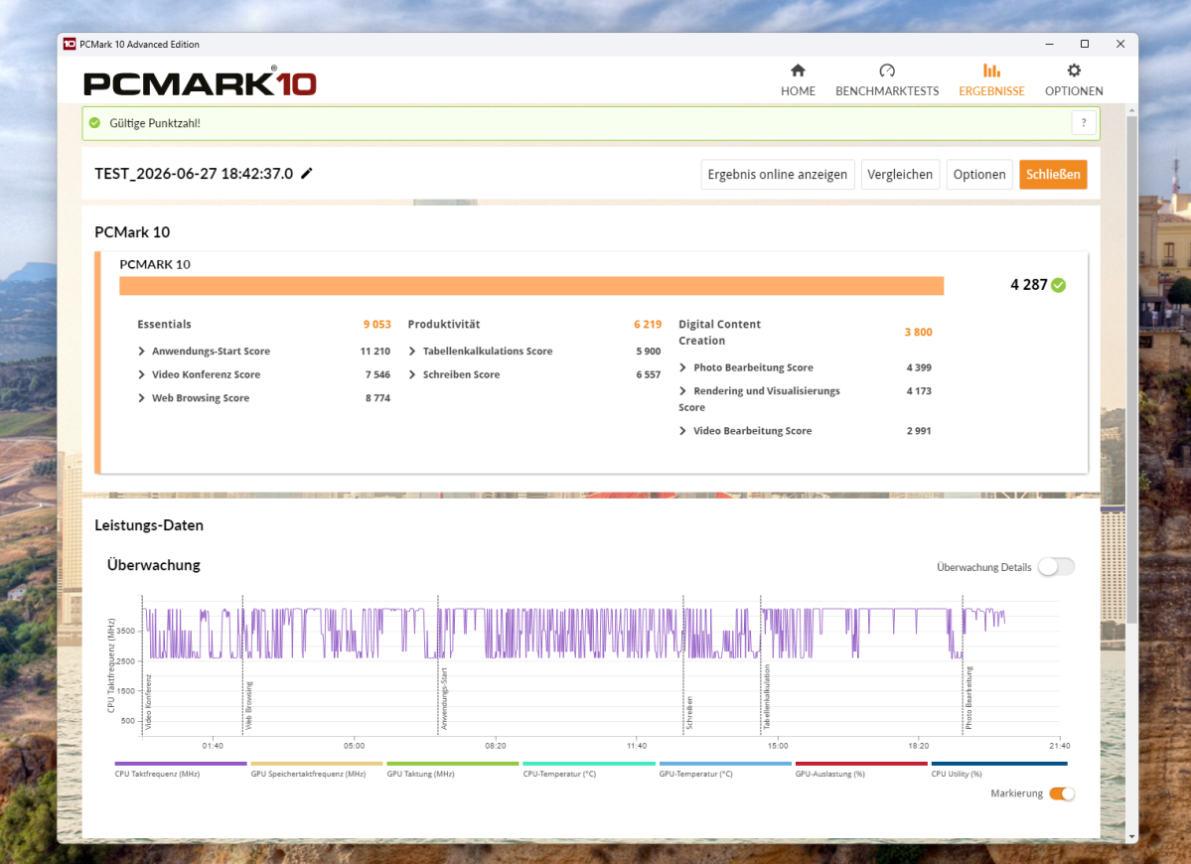Click the options gear icon
Viewport: 1191px width, 864px height.
coord(1073,71)
